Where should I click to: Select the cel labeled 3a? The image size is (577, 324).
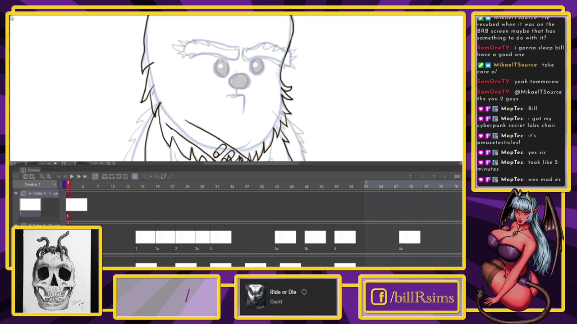coord(285,237)
